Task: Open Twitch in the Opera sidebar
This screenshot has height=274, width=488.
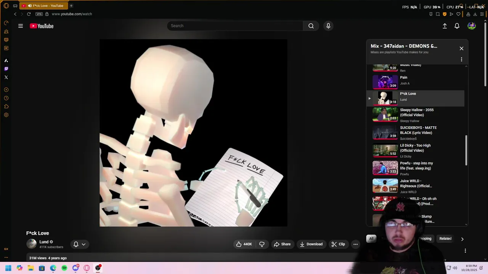Action: tap(6, 69)
